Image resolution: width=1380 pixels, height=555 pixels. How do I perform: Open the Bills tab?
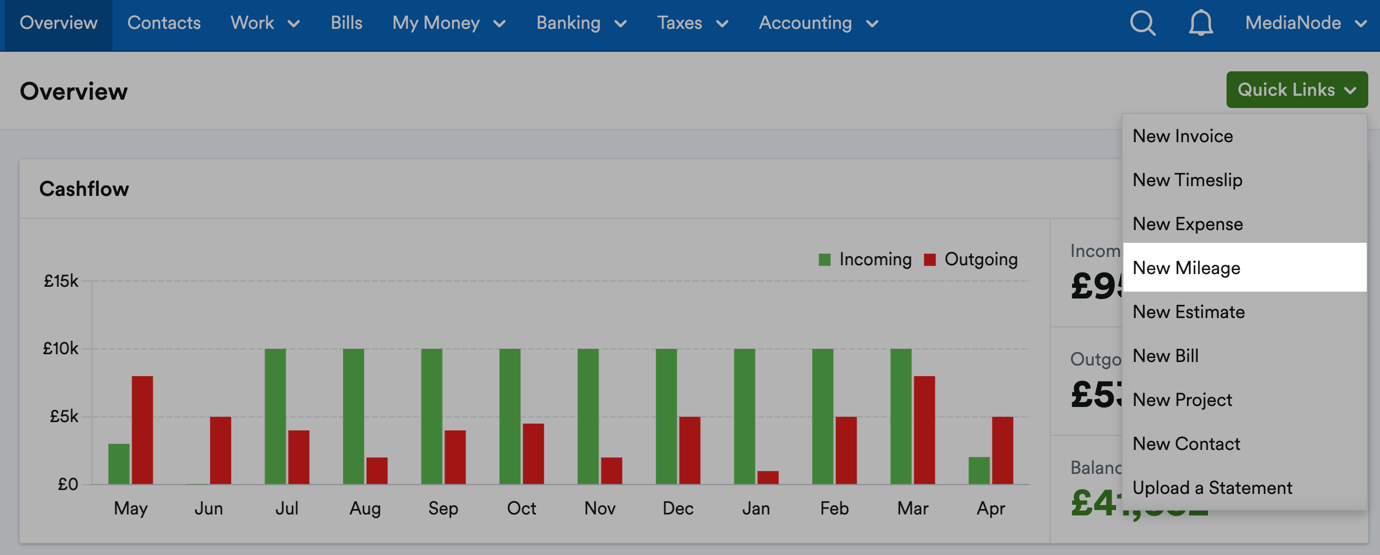(x=346, y=23)
